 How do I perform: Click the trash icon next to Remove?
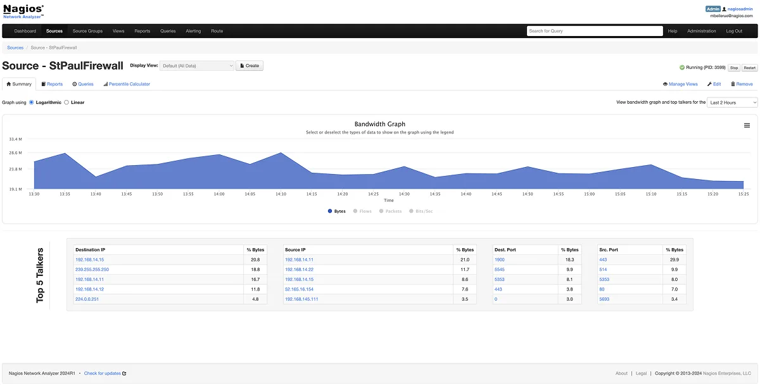tap(732, 84)
